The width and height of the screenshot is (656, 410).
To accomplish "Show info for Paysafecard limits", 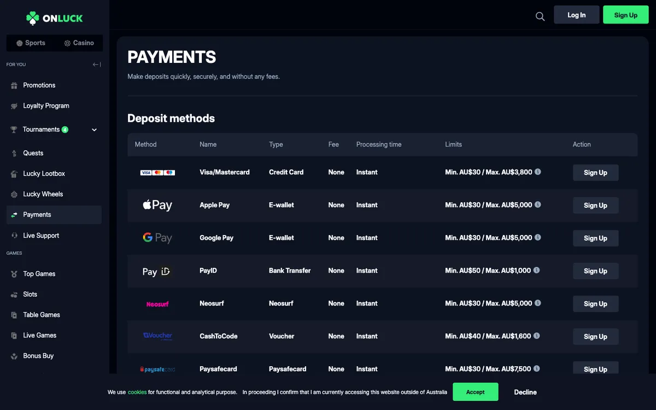I will 536,368.
